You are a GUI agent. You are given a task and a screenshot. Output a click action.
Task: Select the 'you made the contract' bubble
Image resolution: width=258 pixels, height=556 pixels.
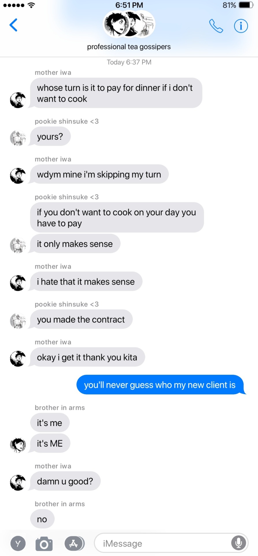point(81,319)
